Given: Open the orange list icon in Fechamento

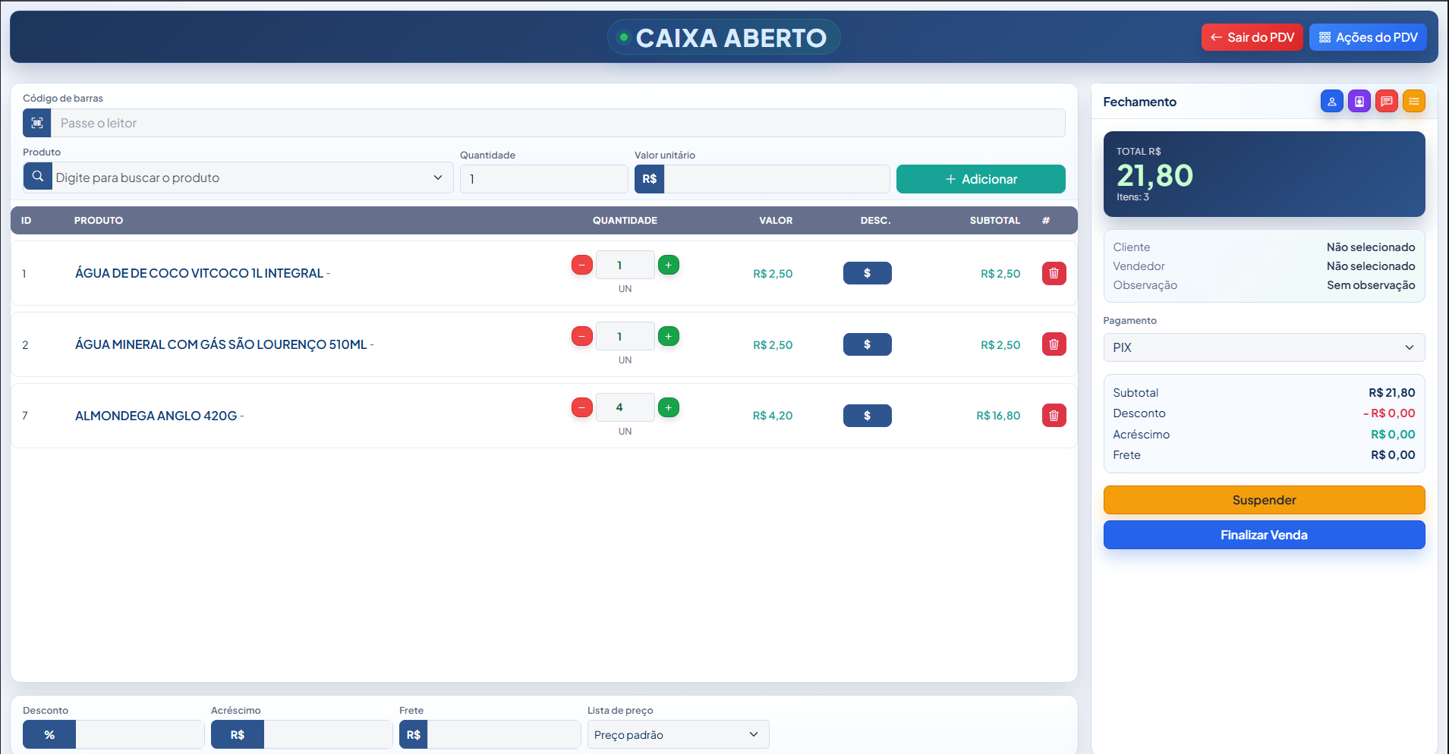Looking at the screenshot, I should click(x=1413, y=101).
